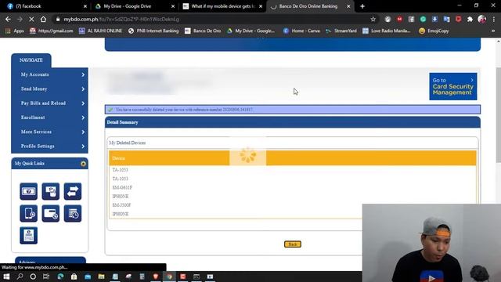501x282 pixels.
Task: Open the PNB Internet Banking bookmark
Action: tap(153, 31)
